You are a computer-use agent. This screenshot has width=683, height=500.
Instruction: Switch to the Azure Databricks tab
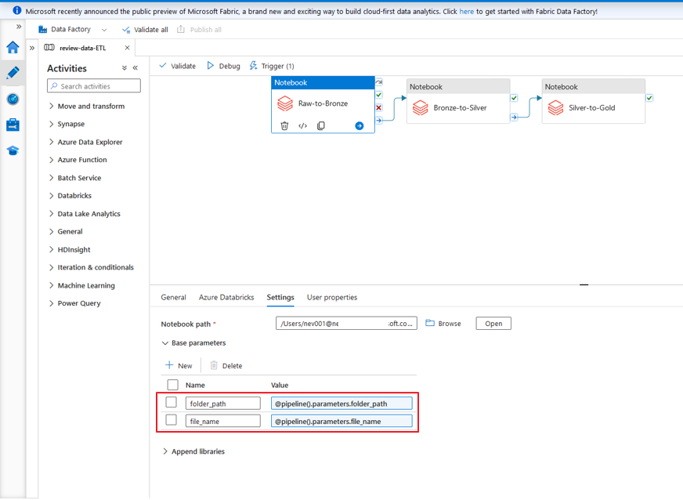click(x=226, y=298)
